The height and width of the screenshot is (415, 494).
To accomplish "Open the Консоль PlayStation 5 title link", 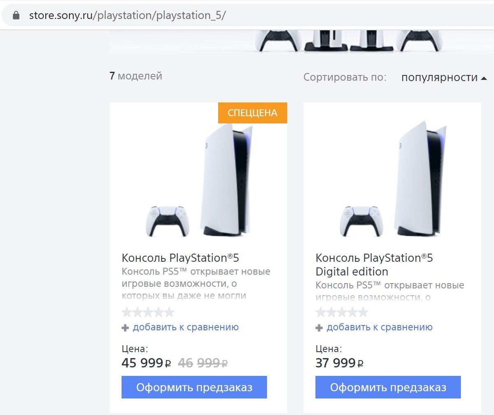I will click(180, 258).
